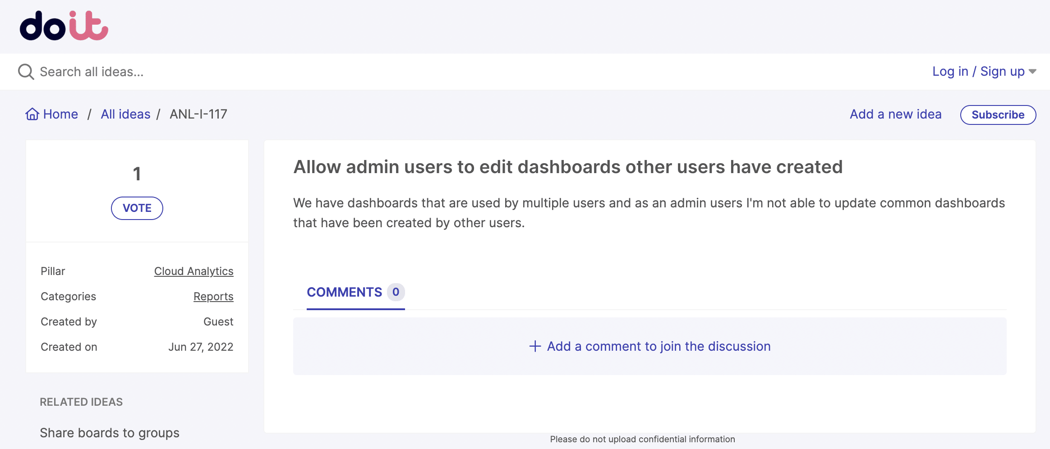Click the search magnifier icon

[x=26, y=72]
